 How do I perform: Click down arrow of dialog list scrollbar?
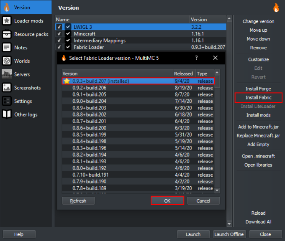(x=217, y=190)
